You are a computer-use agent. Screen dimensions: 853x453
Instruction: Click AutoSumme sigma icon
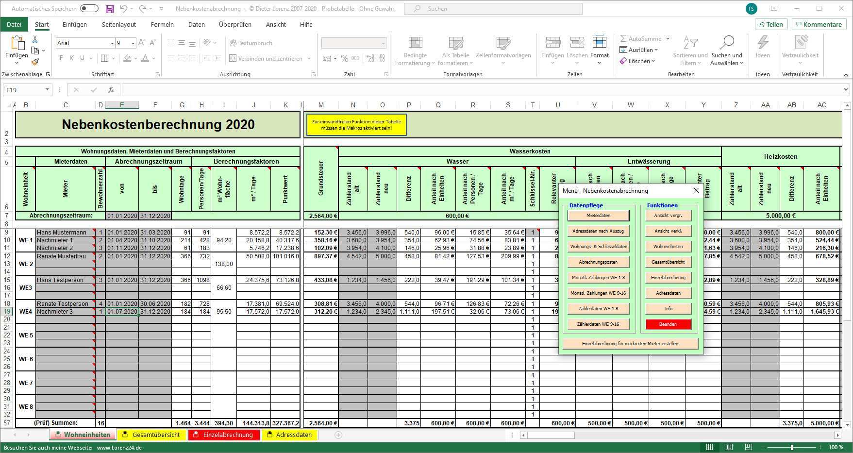[x=623, y=38]
